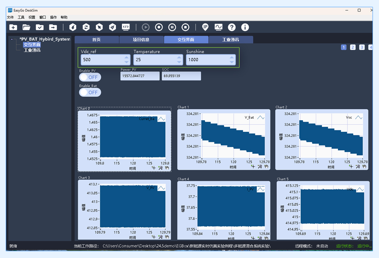Screen dimensions: 379x258
Task: Click the Curret_Ba legend waveform icon
Action: (x=161, y=119)
